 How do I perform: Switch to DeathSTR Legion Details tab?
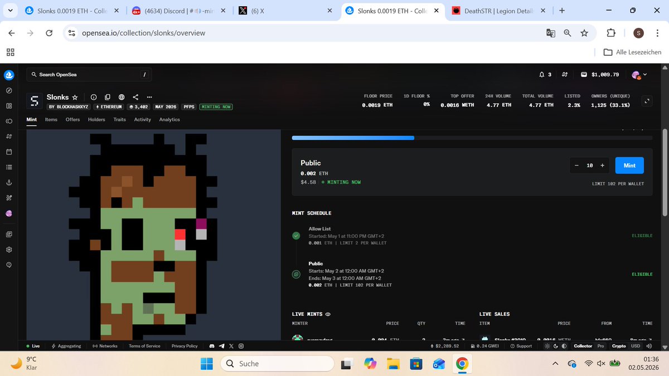[498, 11]
